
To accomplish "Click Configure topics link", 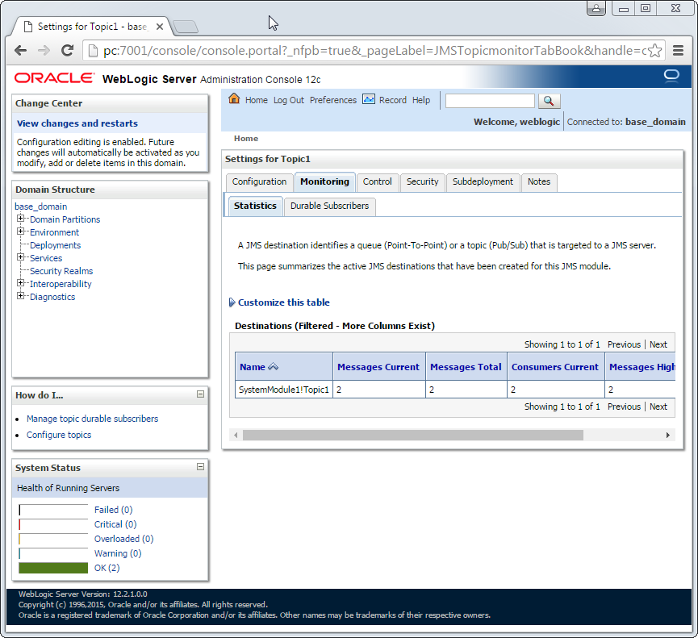I will [x=59, y=435].
